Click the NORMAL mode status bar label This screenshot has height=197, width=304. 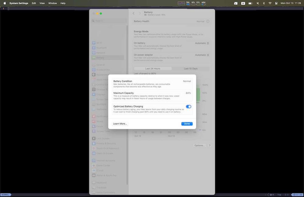click(5, 195)
